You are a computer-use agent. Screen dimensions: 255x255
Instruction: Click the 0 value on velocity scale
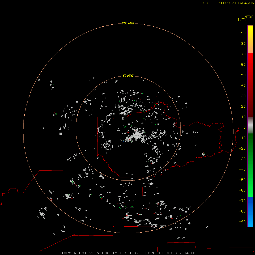(245, 127)
